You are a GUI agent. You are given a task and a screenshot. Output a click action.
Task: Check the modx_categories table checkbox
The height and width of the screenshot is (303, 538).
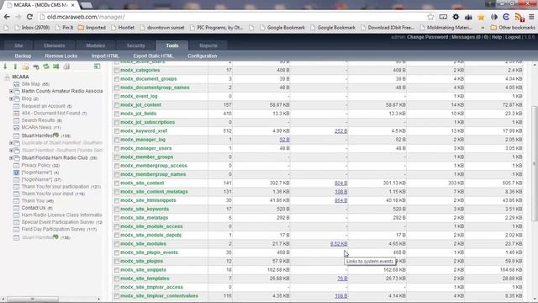pyautogui.click(x=117, y=71)
